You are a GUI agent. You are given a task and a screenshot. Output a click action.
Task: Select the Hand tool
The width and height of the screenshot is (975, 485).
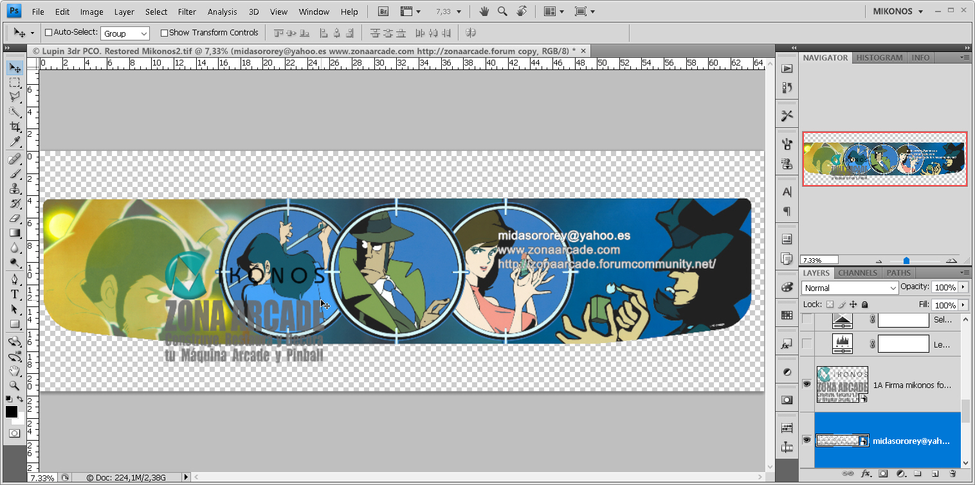[x=14, y=371]
